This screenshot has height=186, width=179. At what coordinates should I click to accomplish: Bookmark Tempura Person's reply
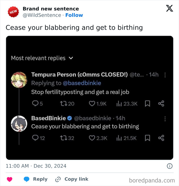point(147,104)
